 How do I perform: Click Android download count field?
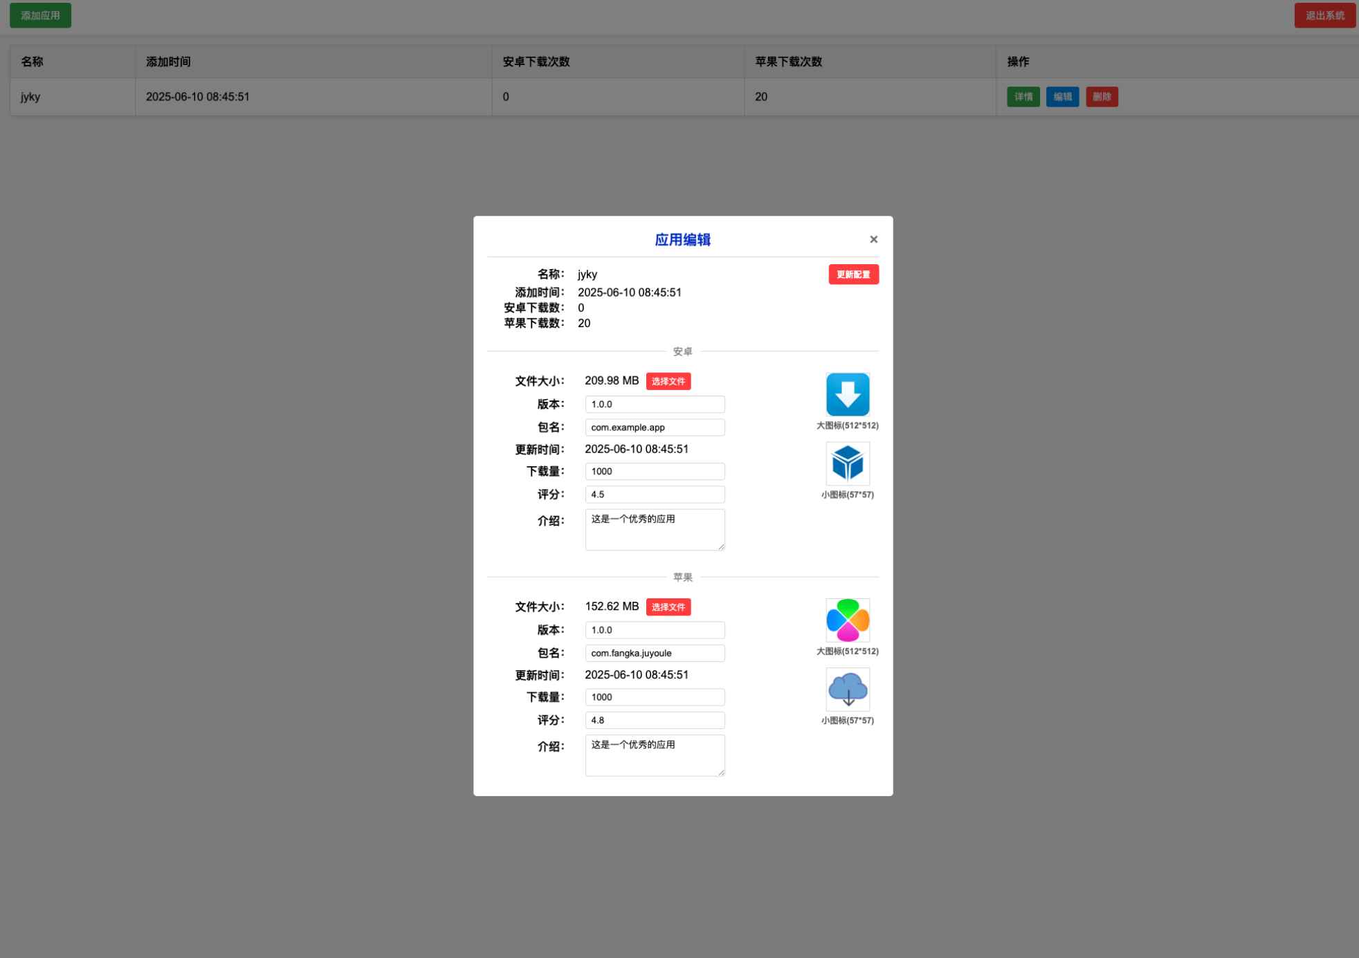[655, 471]
